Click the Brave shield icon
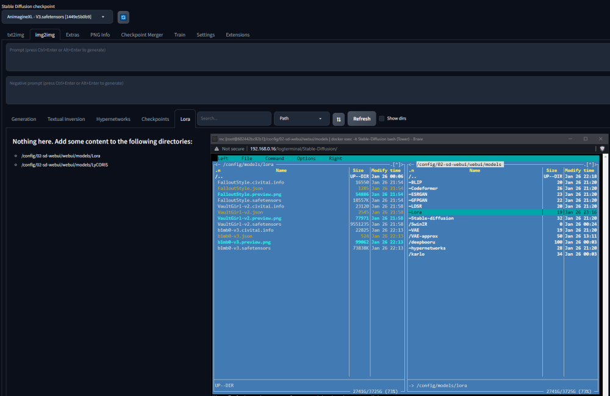Image resolution: width=610 pixels, height=396 pixels. point(602,149)
